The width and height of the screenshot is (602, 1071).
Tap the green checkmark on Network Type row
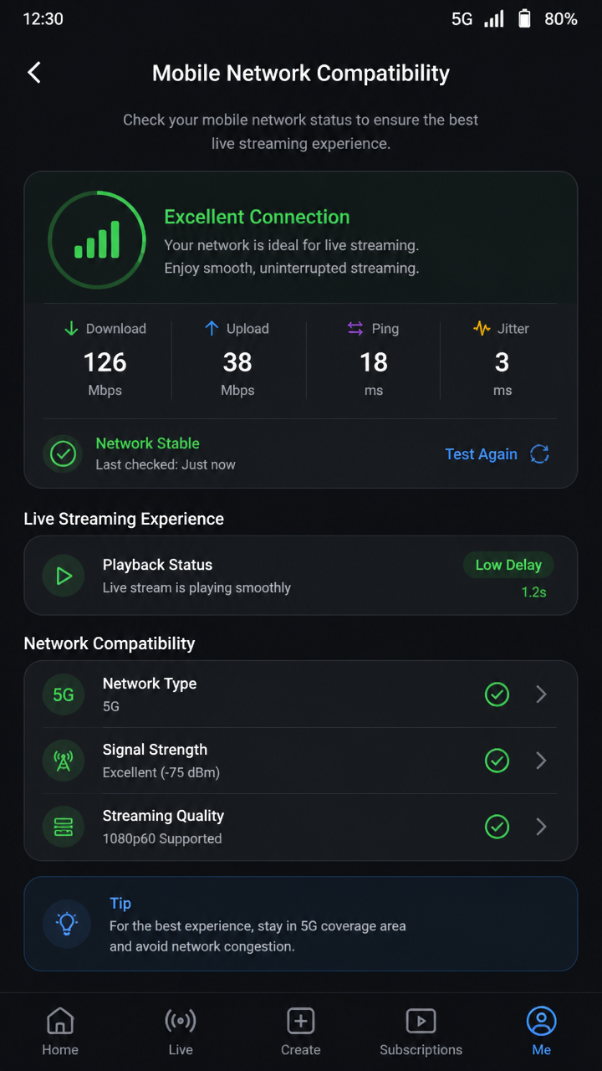click(497, 694)
